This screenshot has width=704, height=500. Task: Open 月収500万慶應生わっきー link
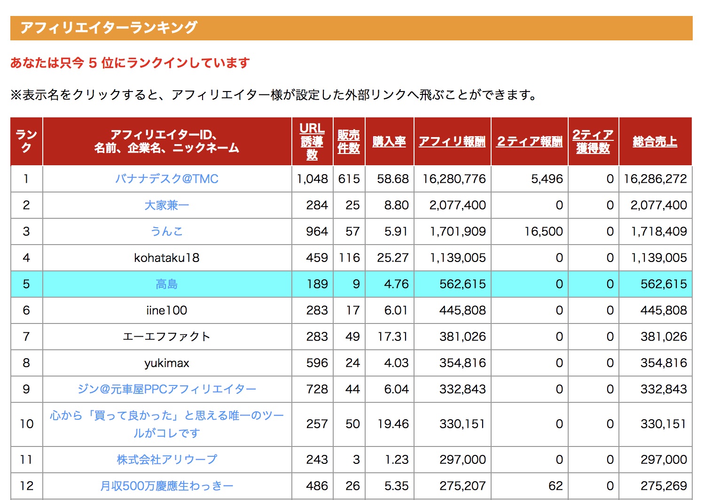click(x=167, y=486)
